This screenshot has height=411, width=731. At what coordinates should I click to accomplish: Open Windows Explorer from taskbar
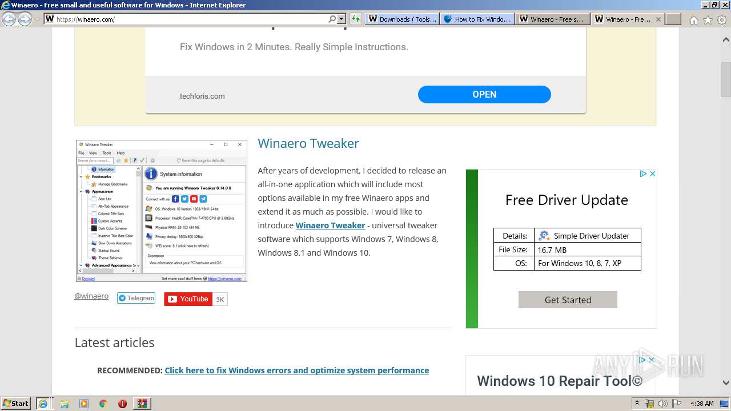coord(65,404)
